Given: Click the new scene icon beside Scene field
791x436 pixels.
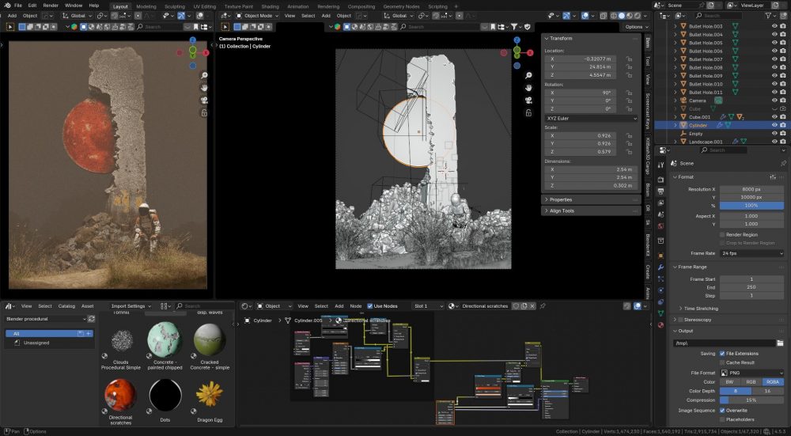Looking at the screenshot, I should pyautogui.click(x=711, y=5).
